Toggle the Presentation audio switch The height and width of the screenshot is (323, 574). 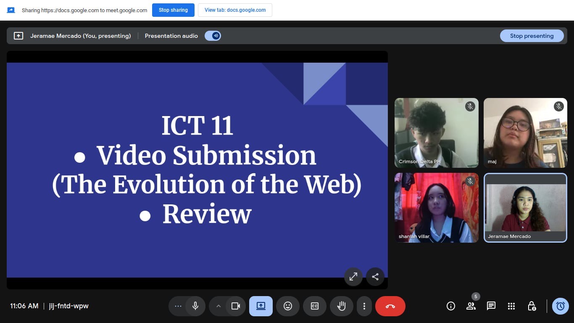(x=213, y=36)
